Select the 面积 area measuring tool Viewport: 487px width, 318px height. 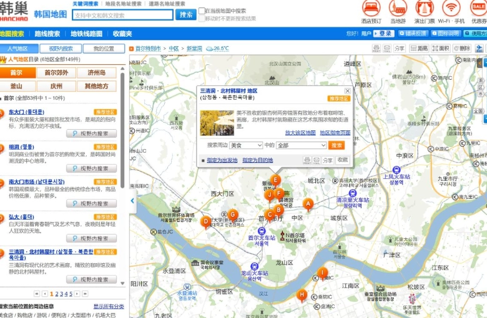tap(441, 49)
